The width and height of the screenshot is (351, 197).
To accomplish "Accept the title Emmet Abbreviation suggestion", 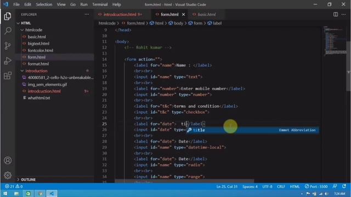I will tap(252, 130).
